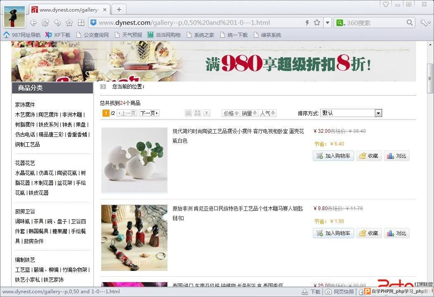Select page 1 in pagination

(106, 113)
